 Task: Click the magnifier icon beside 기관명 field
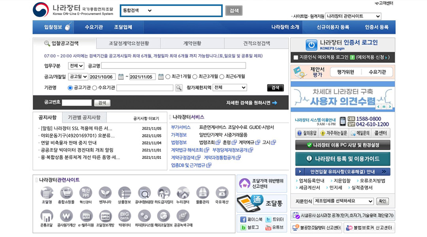coord(179,88)
